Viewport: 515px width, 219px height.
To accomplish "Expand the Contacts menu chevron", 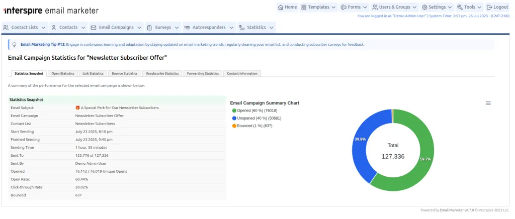I will [x=83, y=28].
